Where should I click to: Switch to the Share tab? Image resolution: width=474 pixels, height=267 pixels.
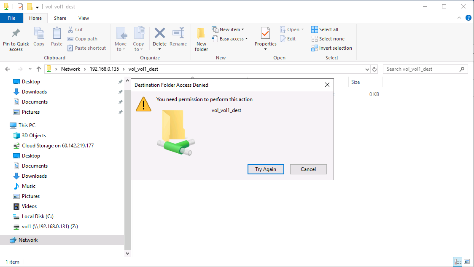pyautogui.click(x=60, y=18)
